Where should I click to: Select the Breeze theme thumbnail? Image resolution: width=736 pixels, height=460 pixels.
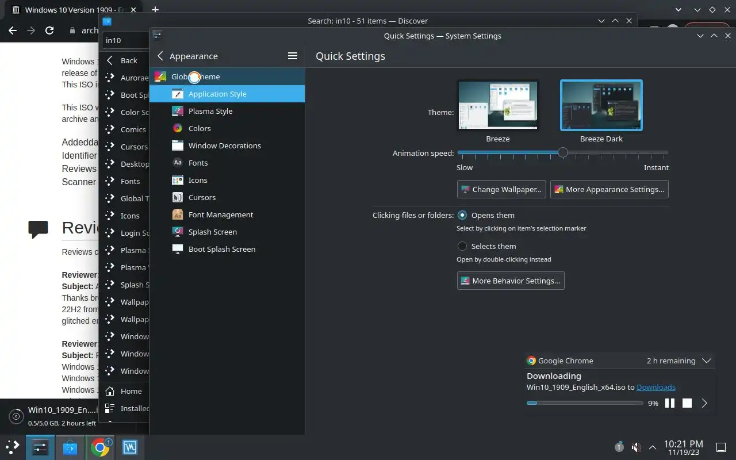[x=498, y=105]
